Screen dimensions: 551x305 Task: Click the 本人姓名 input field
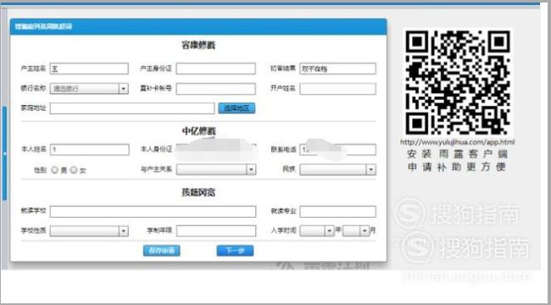point(90,150)
